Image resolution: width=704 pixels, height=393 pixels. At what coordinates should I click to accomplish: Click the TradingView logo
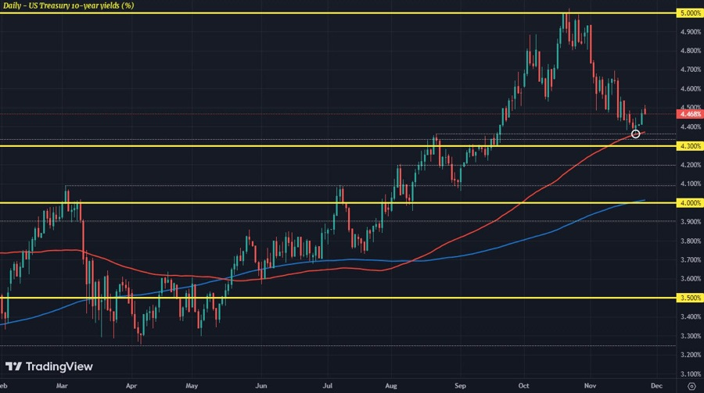(49, 366)
